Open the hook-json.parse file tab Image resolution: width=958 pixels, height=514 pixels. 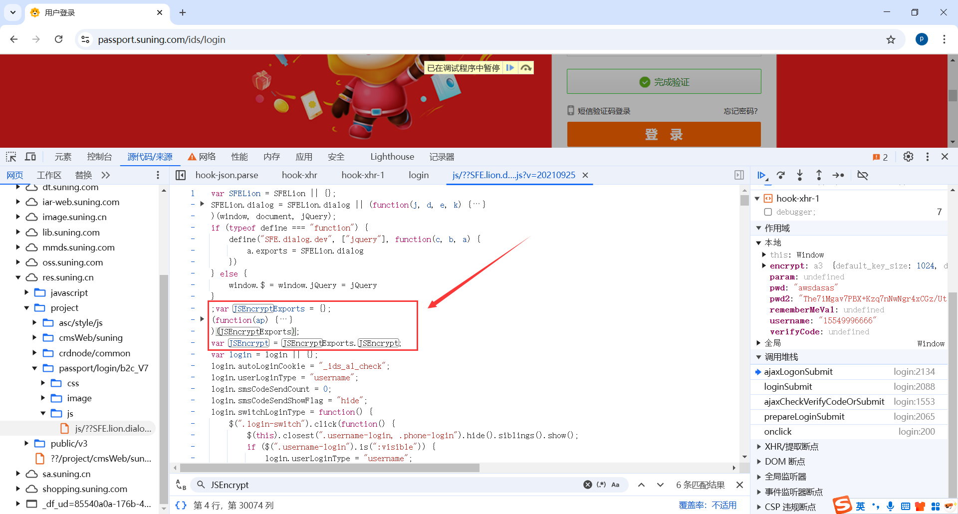click(x=227, y=175)
